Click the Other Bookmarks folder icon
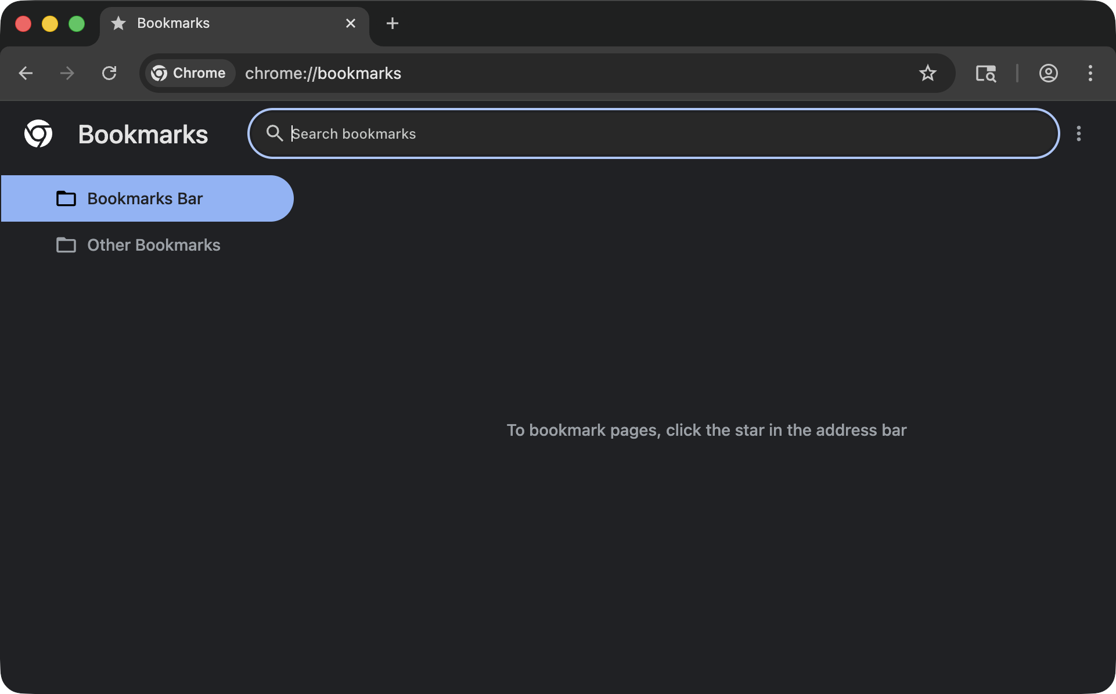This screenshot has width=1116, height=694. pos(66,245)
